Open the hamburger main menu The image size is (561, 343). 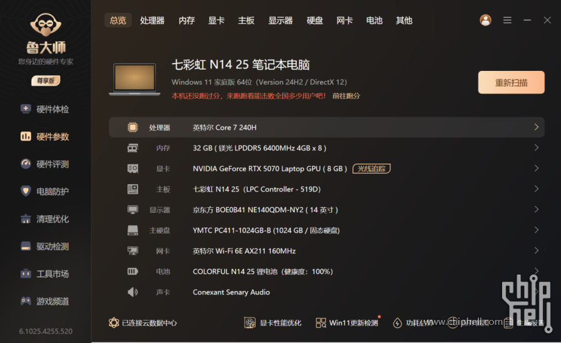[507, 20]
